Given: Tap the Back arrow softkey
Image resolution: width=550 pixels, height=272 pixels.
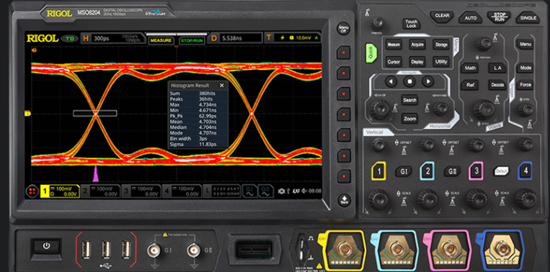Looking at the screenshot, I should pyautogui.click(x=344, y=200).
